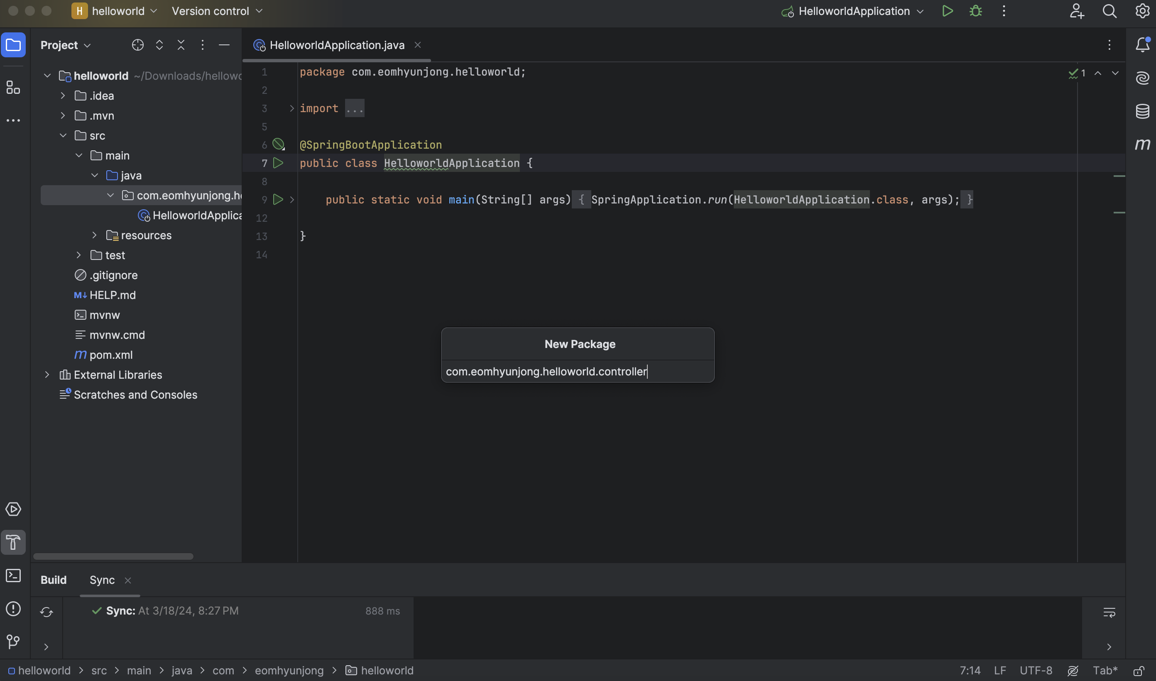This screenshot has height=681, width=1156.
Task: Toggle soft-wrap in the Build output
Action: pyautogui.click(x=1109, y=612)
